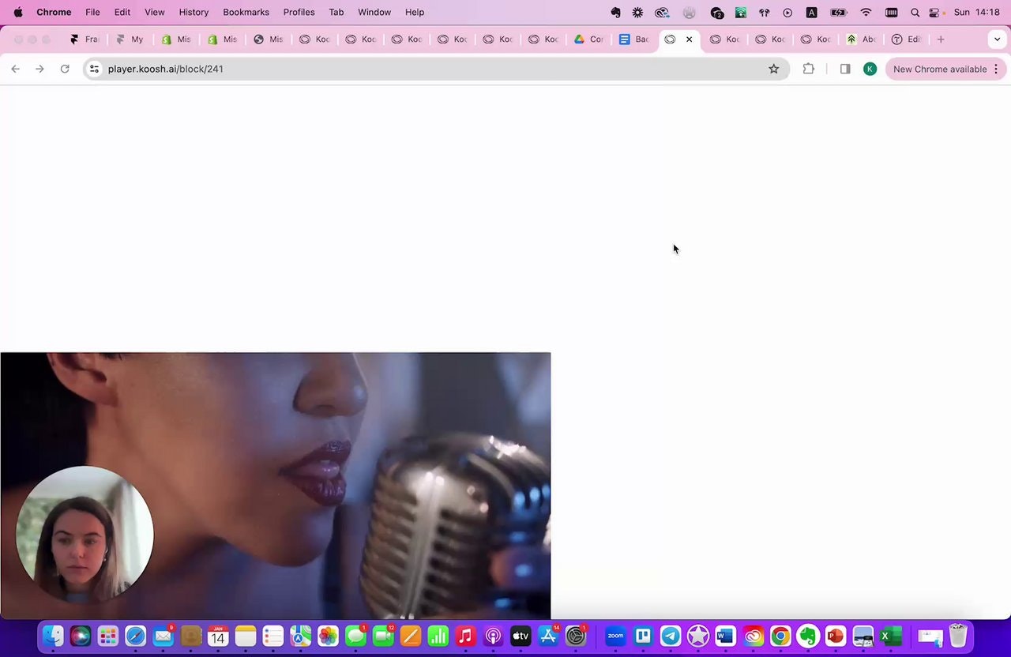The image size is (1011, 657).
Task: Open Evernote in the menu bar
Action: 616,12
